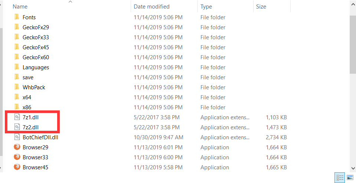Switch to large thumbnails view
Screen dimensions: 356x183
(350, 178)
